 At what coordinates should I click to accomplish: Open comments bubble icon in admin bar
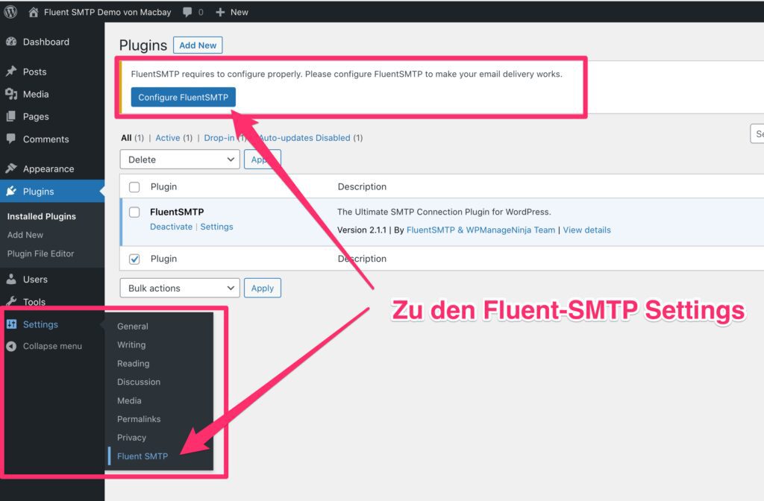tap(187, 12)
